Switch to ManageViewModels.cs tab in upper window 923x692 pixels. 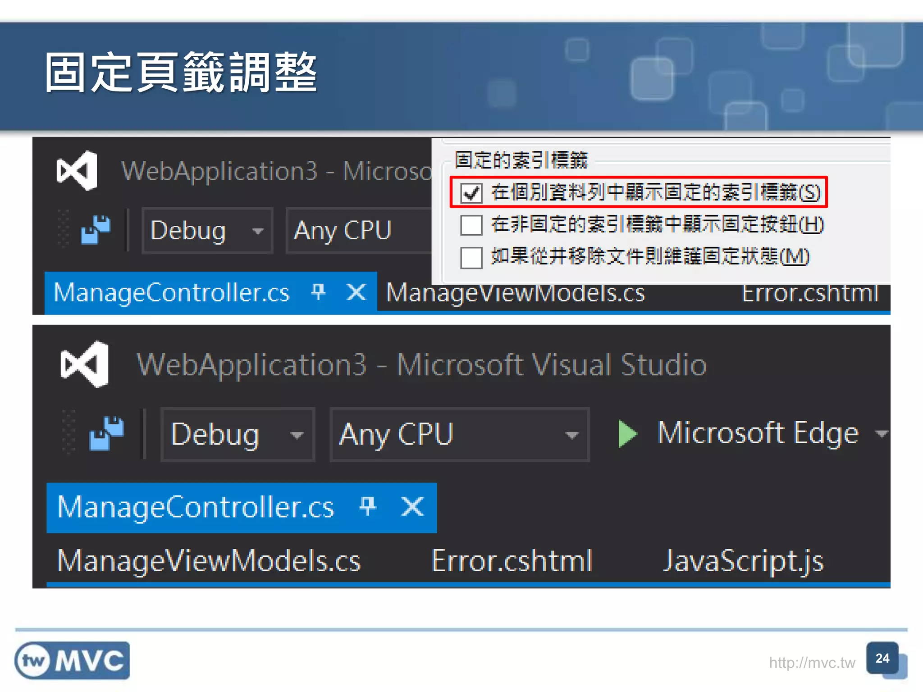[516, 294]
